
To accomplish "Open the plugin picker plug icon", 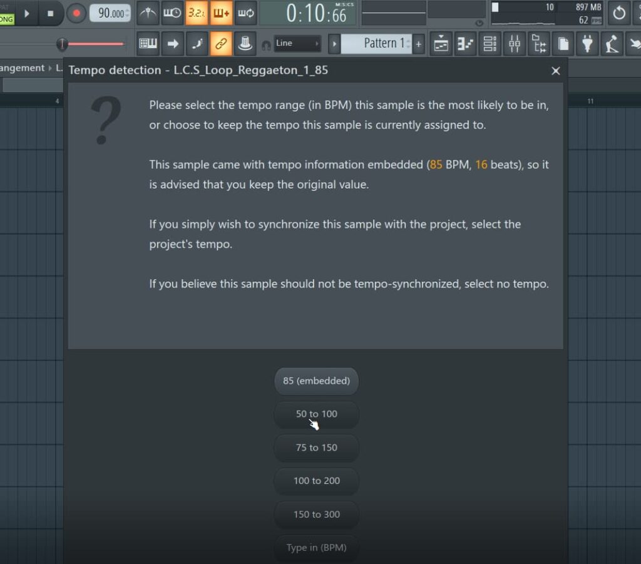I will [587, 44].
